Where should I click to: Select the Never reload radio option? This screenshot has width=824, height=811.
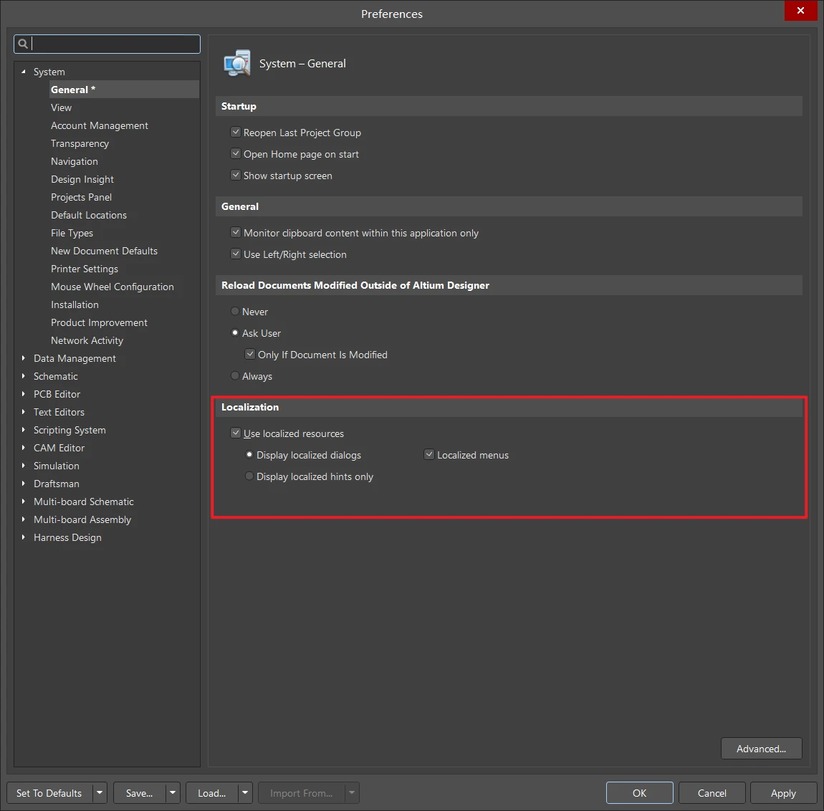pyautogui.click(x=235, y=312)
